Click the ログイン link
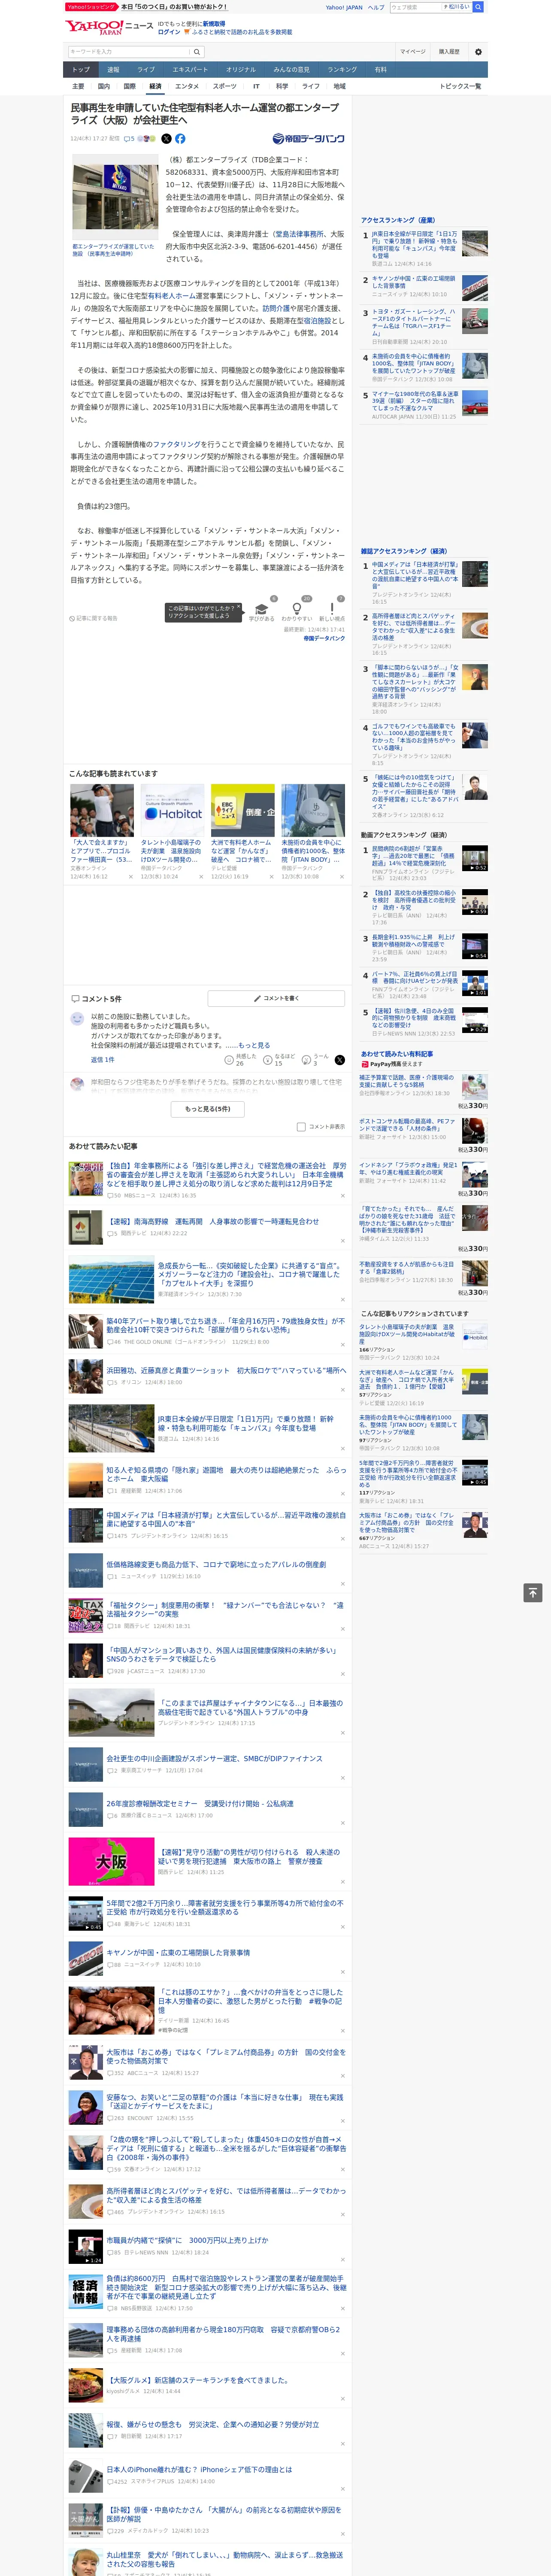The width and height of the screenshot is (551, 2576). pos(169,32)
